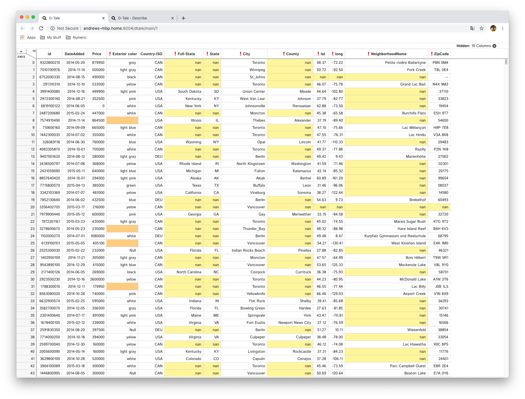Open the My Stuff bookmark folder
Image resolution: width=525 pixels, height=399 pixels.
(51, 38)
